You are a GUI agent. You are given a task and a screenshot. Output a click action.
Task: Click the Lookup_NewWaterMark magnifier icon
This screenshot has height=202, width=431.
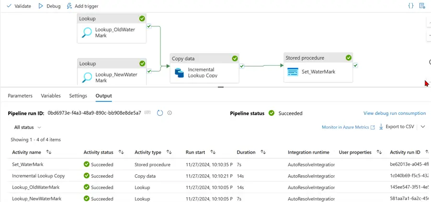[87, 77]
